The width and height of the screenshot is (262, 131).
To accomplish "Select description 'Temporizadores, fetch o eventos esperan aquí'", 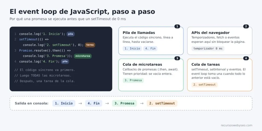I will pyautogui.click(x=218, y=40).
